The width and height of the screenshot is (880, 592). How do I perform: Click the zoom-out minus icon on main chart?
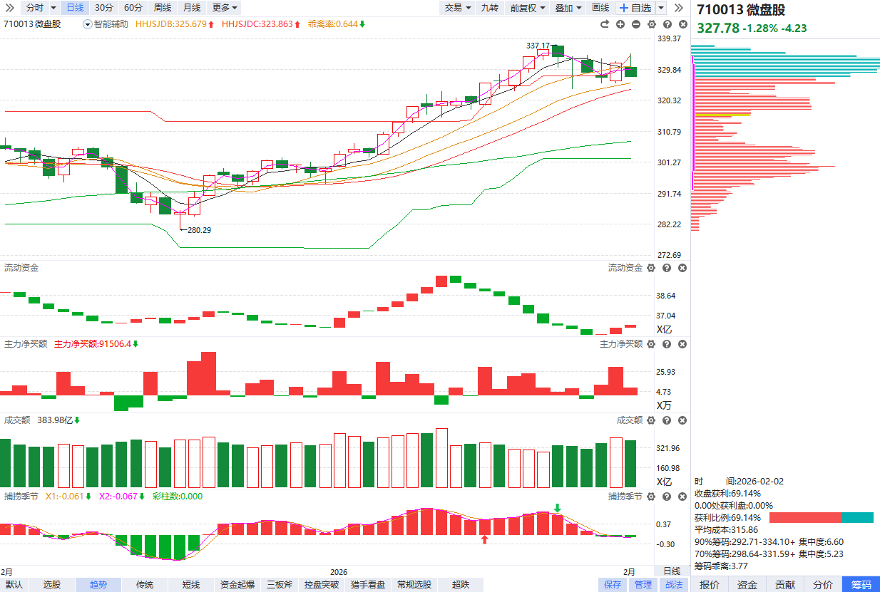[636, 24]
